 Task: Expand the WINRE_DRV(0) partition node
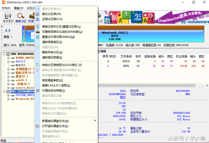(x=8, y=58)
